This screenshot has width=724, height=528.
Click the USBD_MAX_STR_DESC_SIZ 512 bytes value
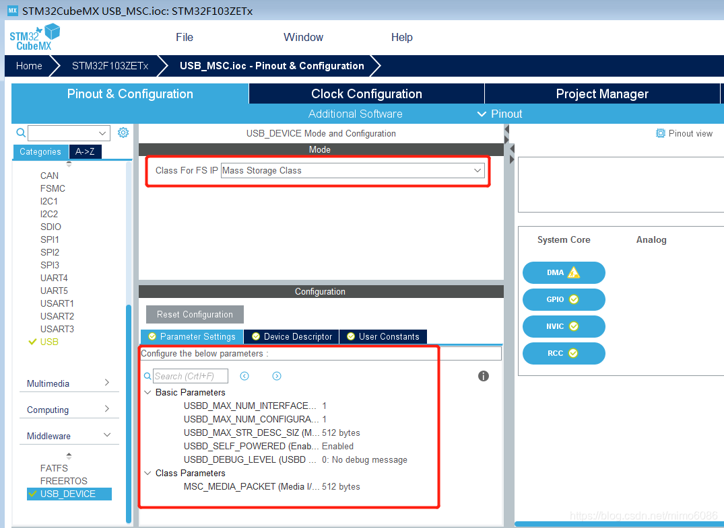pos(341,433)
